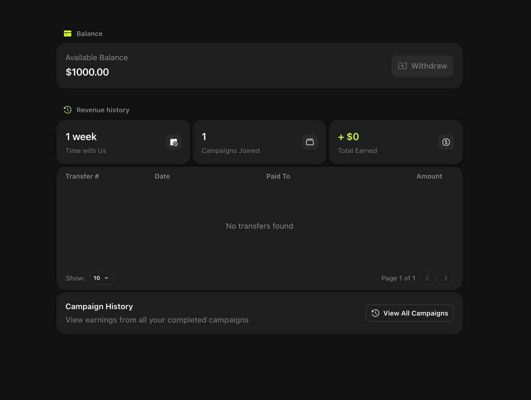Click the Time with Us label
The height and width of the screenshot is (400, 531).
click(x=86, y=151)
